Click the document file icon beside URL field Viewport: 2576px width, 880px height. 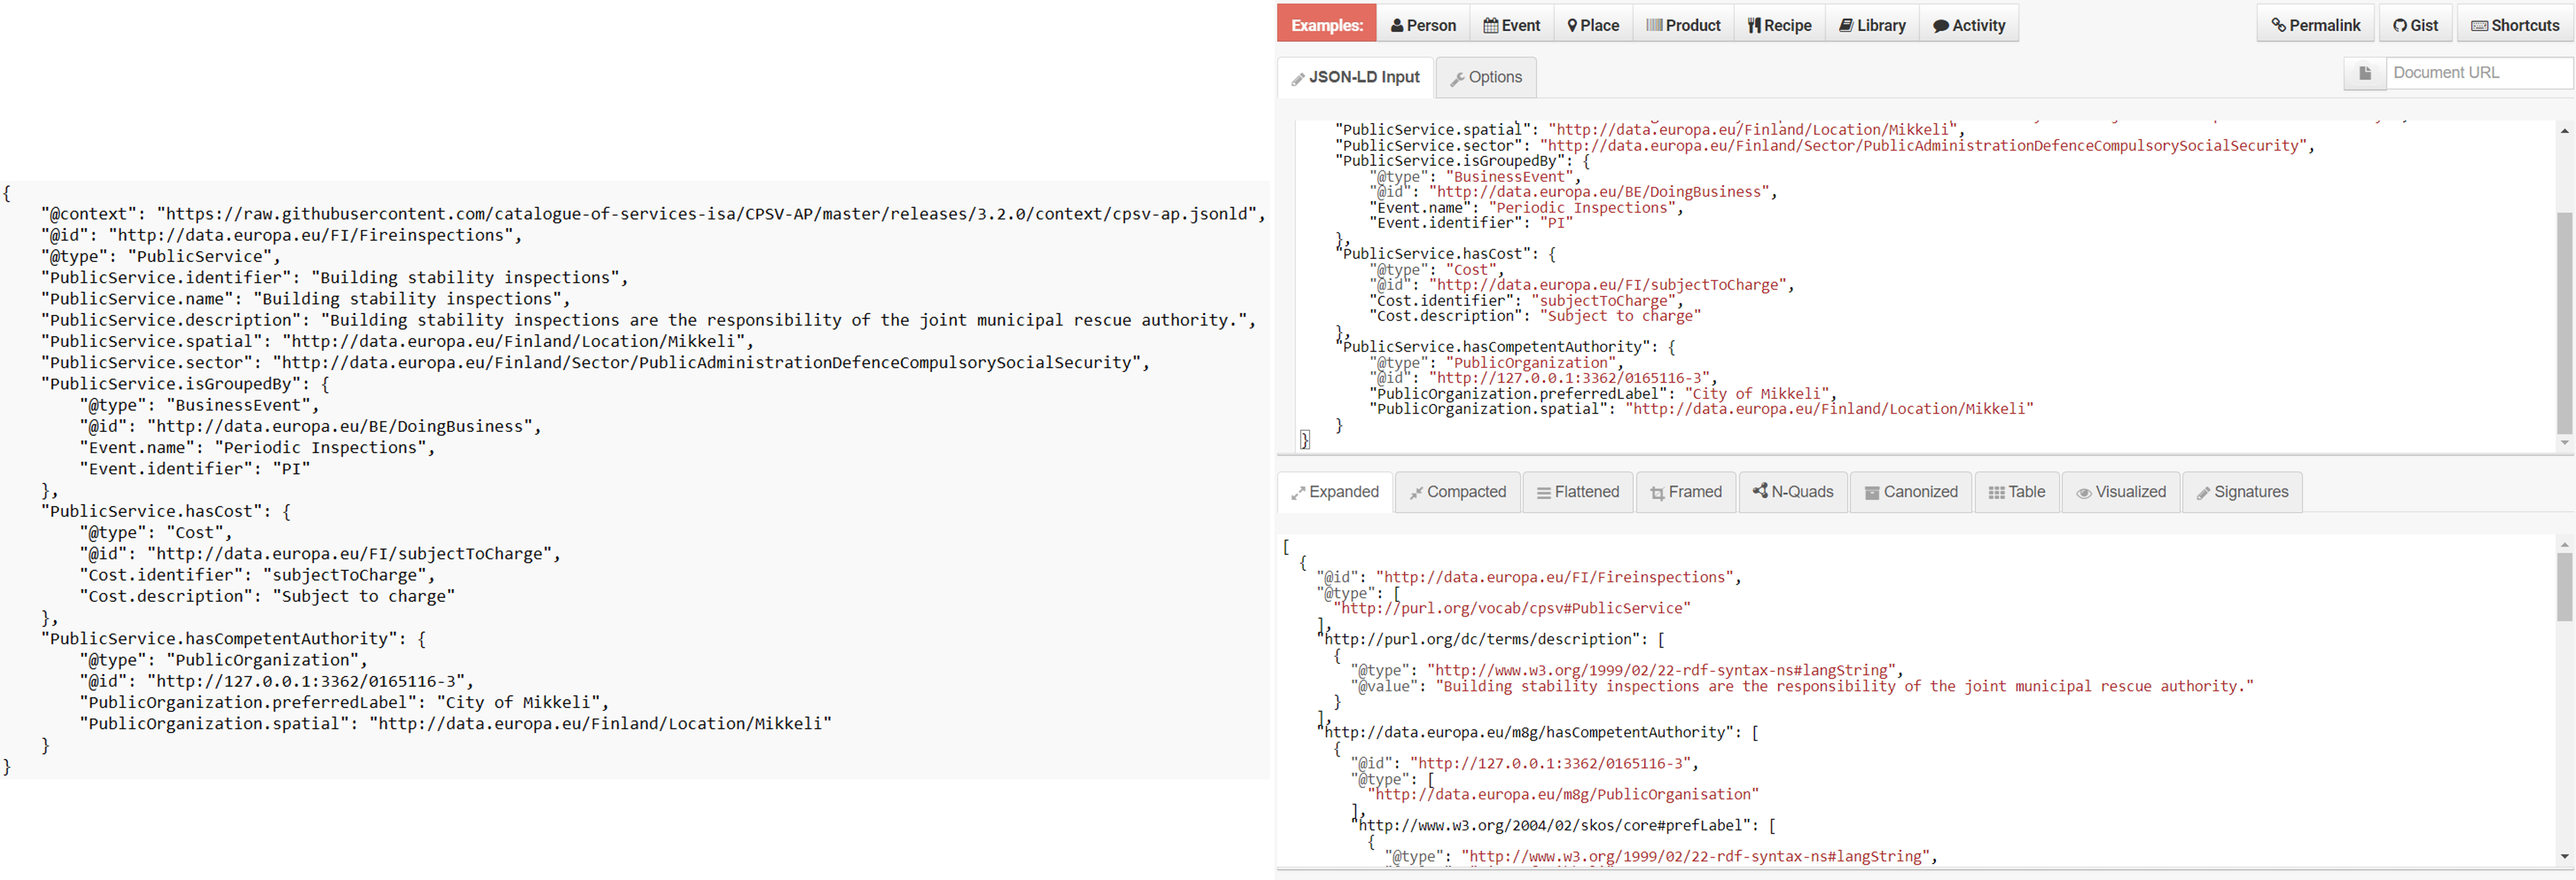click(x=2365, y=73)
